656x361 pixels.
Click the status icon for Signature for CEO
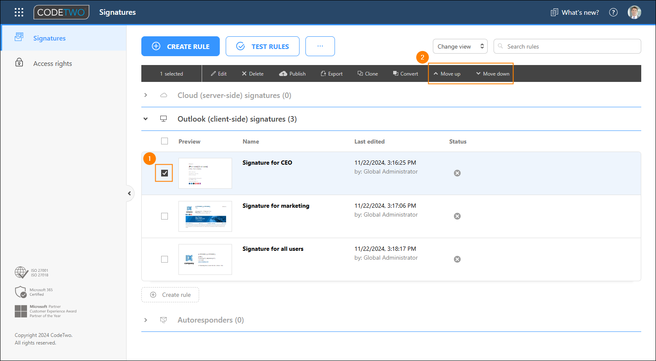click(x=457, y=173)
